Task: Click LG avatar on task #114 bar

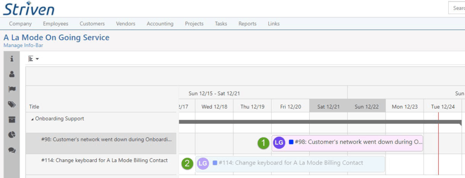Action: click(x=203, y=164)
